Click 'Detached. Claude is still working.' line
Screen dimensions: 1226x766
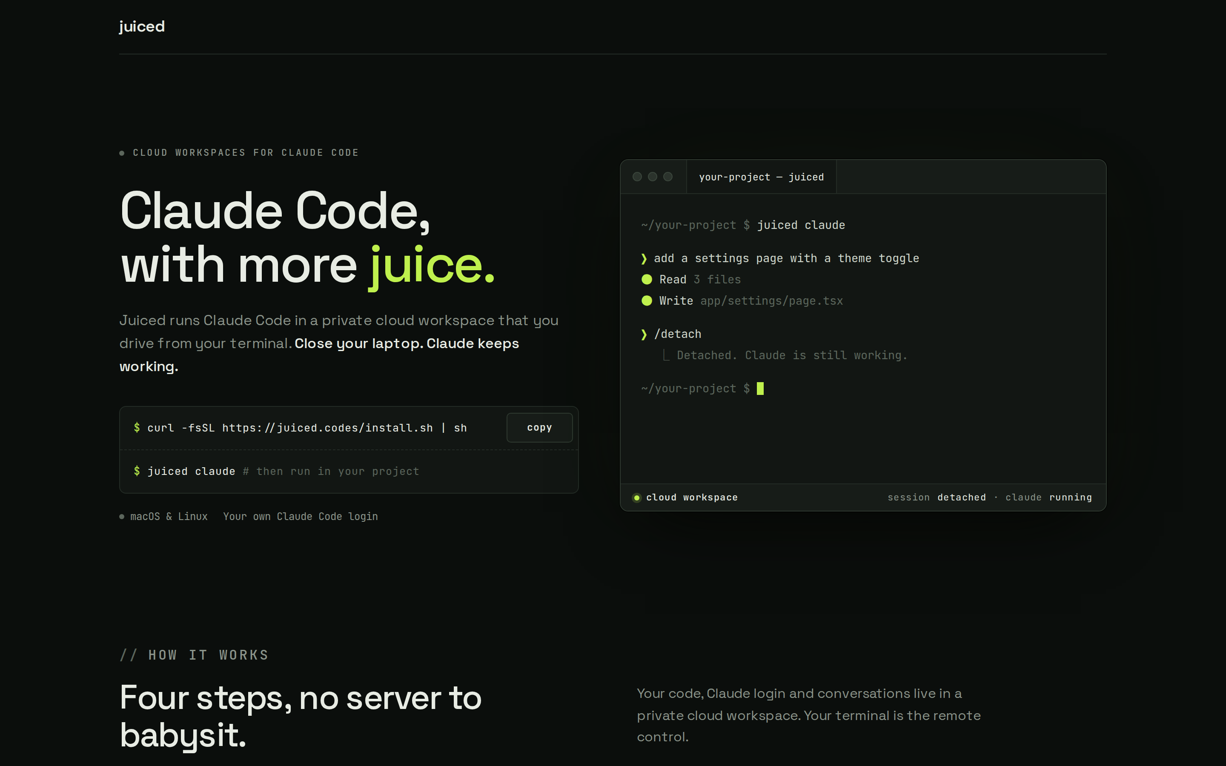[792, 355]
